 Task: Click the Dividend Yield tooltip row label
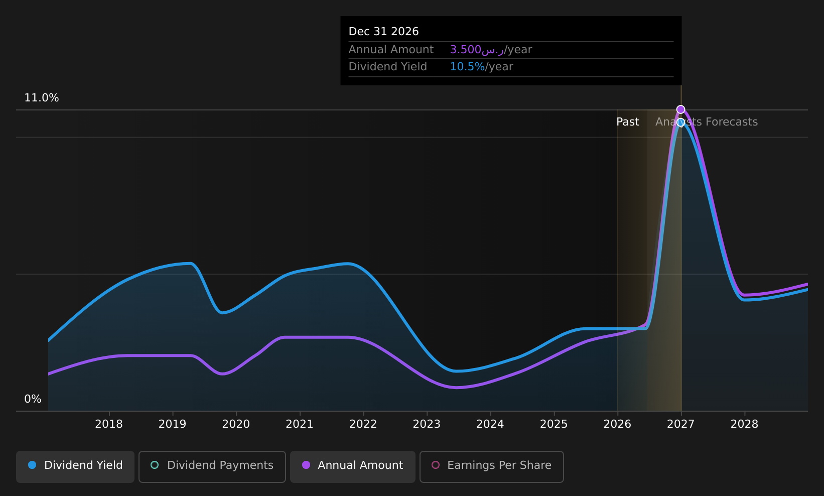tap(388, 67)
